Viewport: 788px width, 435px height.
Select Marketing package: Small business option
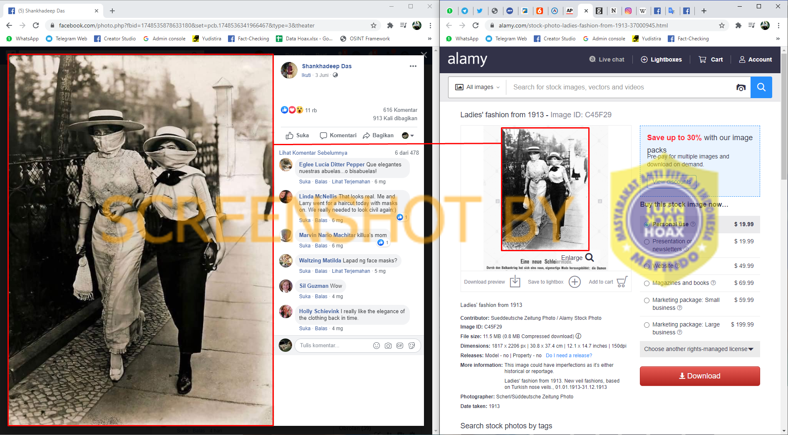point(647,300)
